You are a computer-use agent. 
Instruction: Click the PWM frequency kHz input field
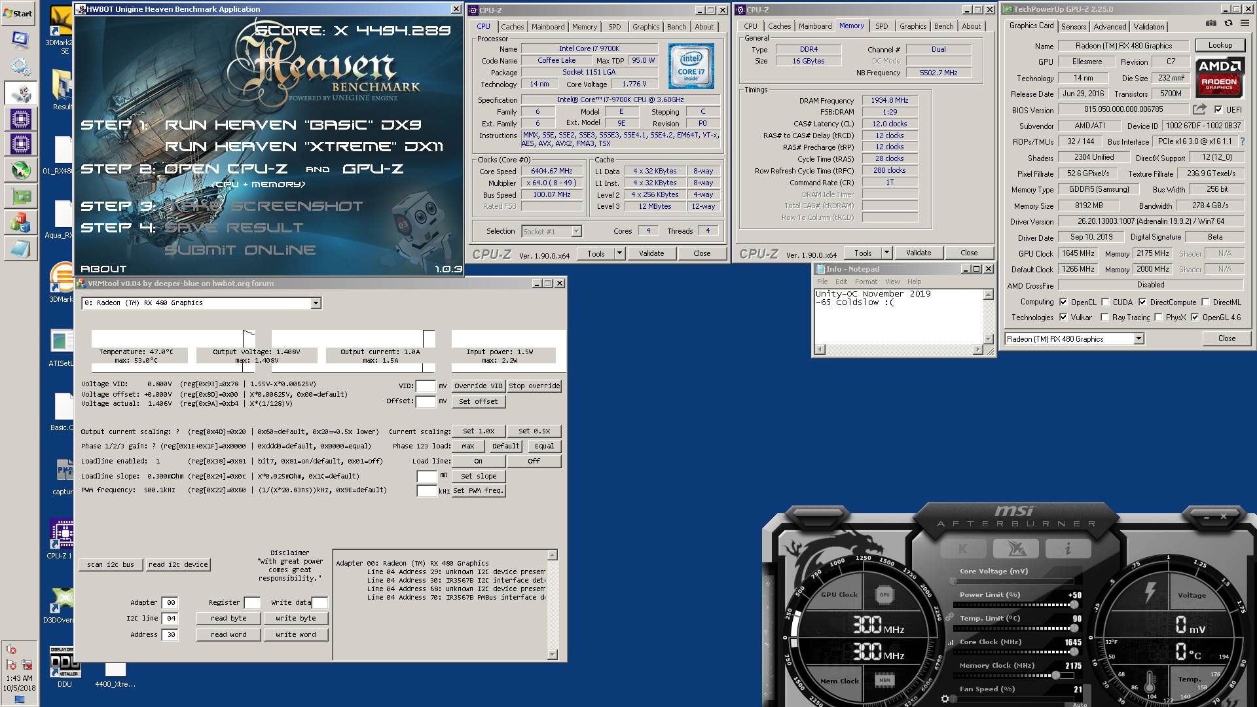tap(427, 491)
